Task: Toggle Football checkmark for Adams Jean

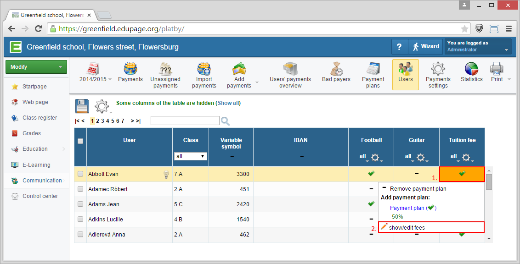Action: click(371, 204)
